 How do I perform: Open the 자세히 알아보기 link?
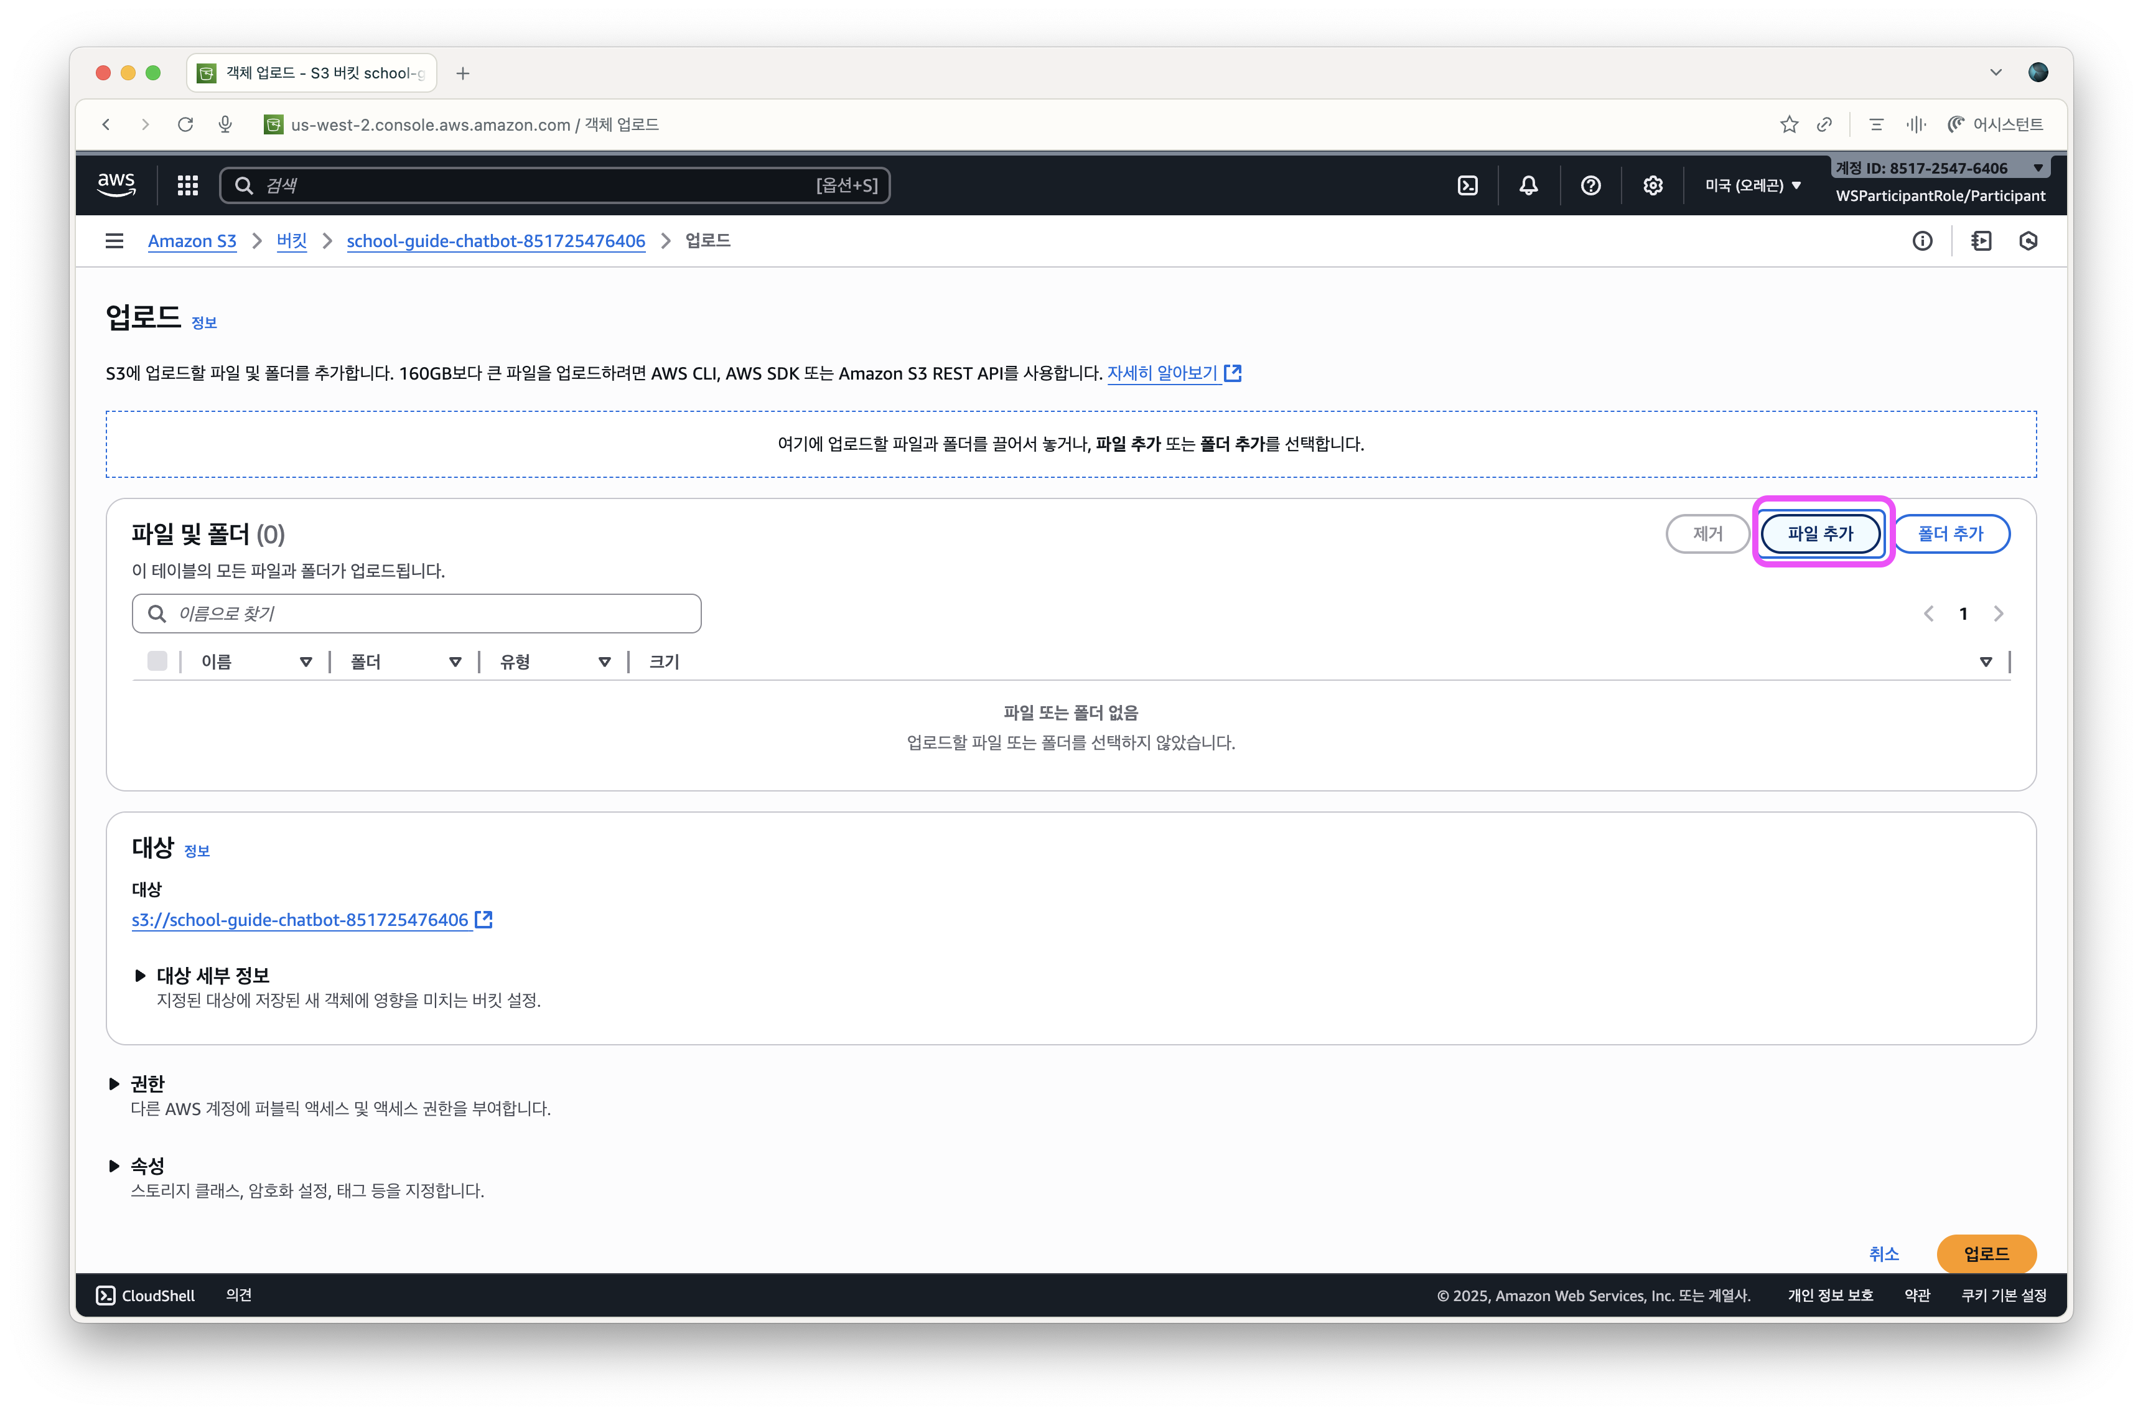point(1174,373)
